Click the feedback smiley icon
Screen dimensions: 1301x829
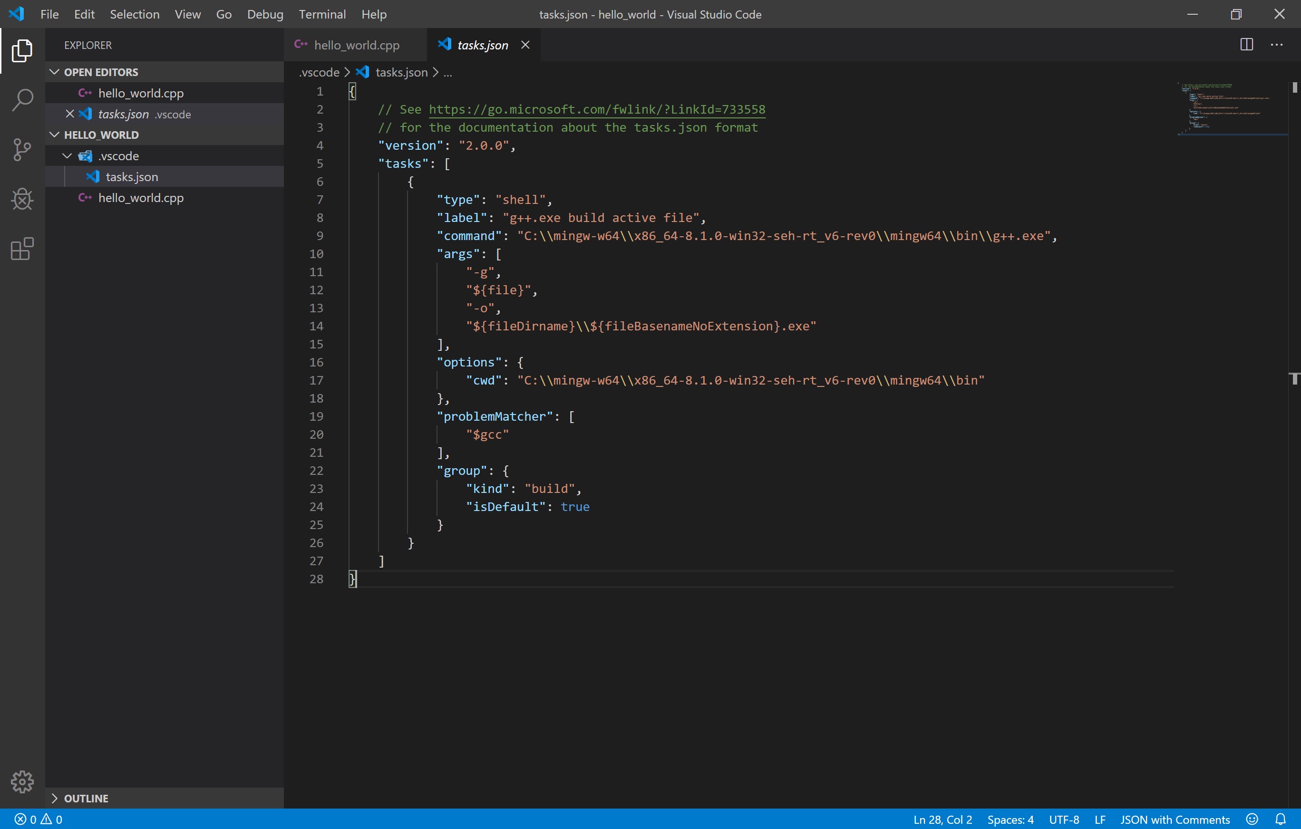click(x=1252, y=819)
